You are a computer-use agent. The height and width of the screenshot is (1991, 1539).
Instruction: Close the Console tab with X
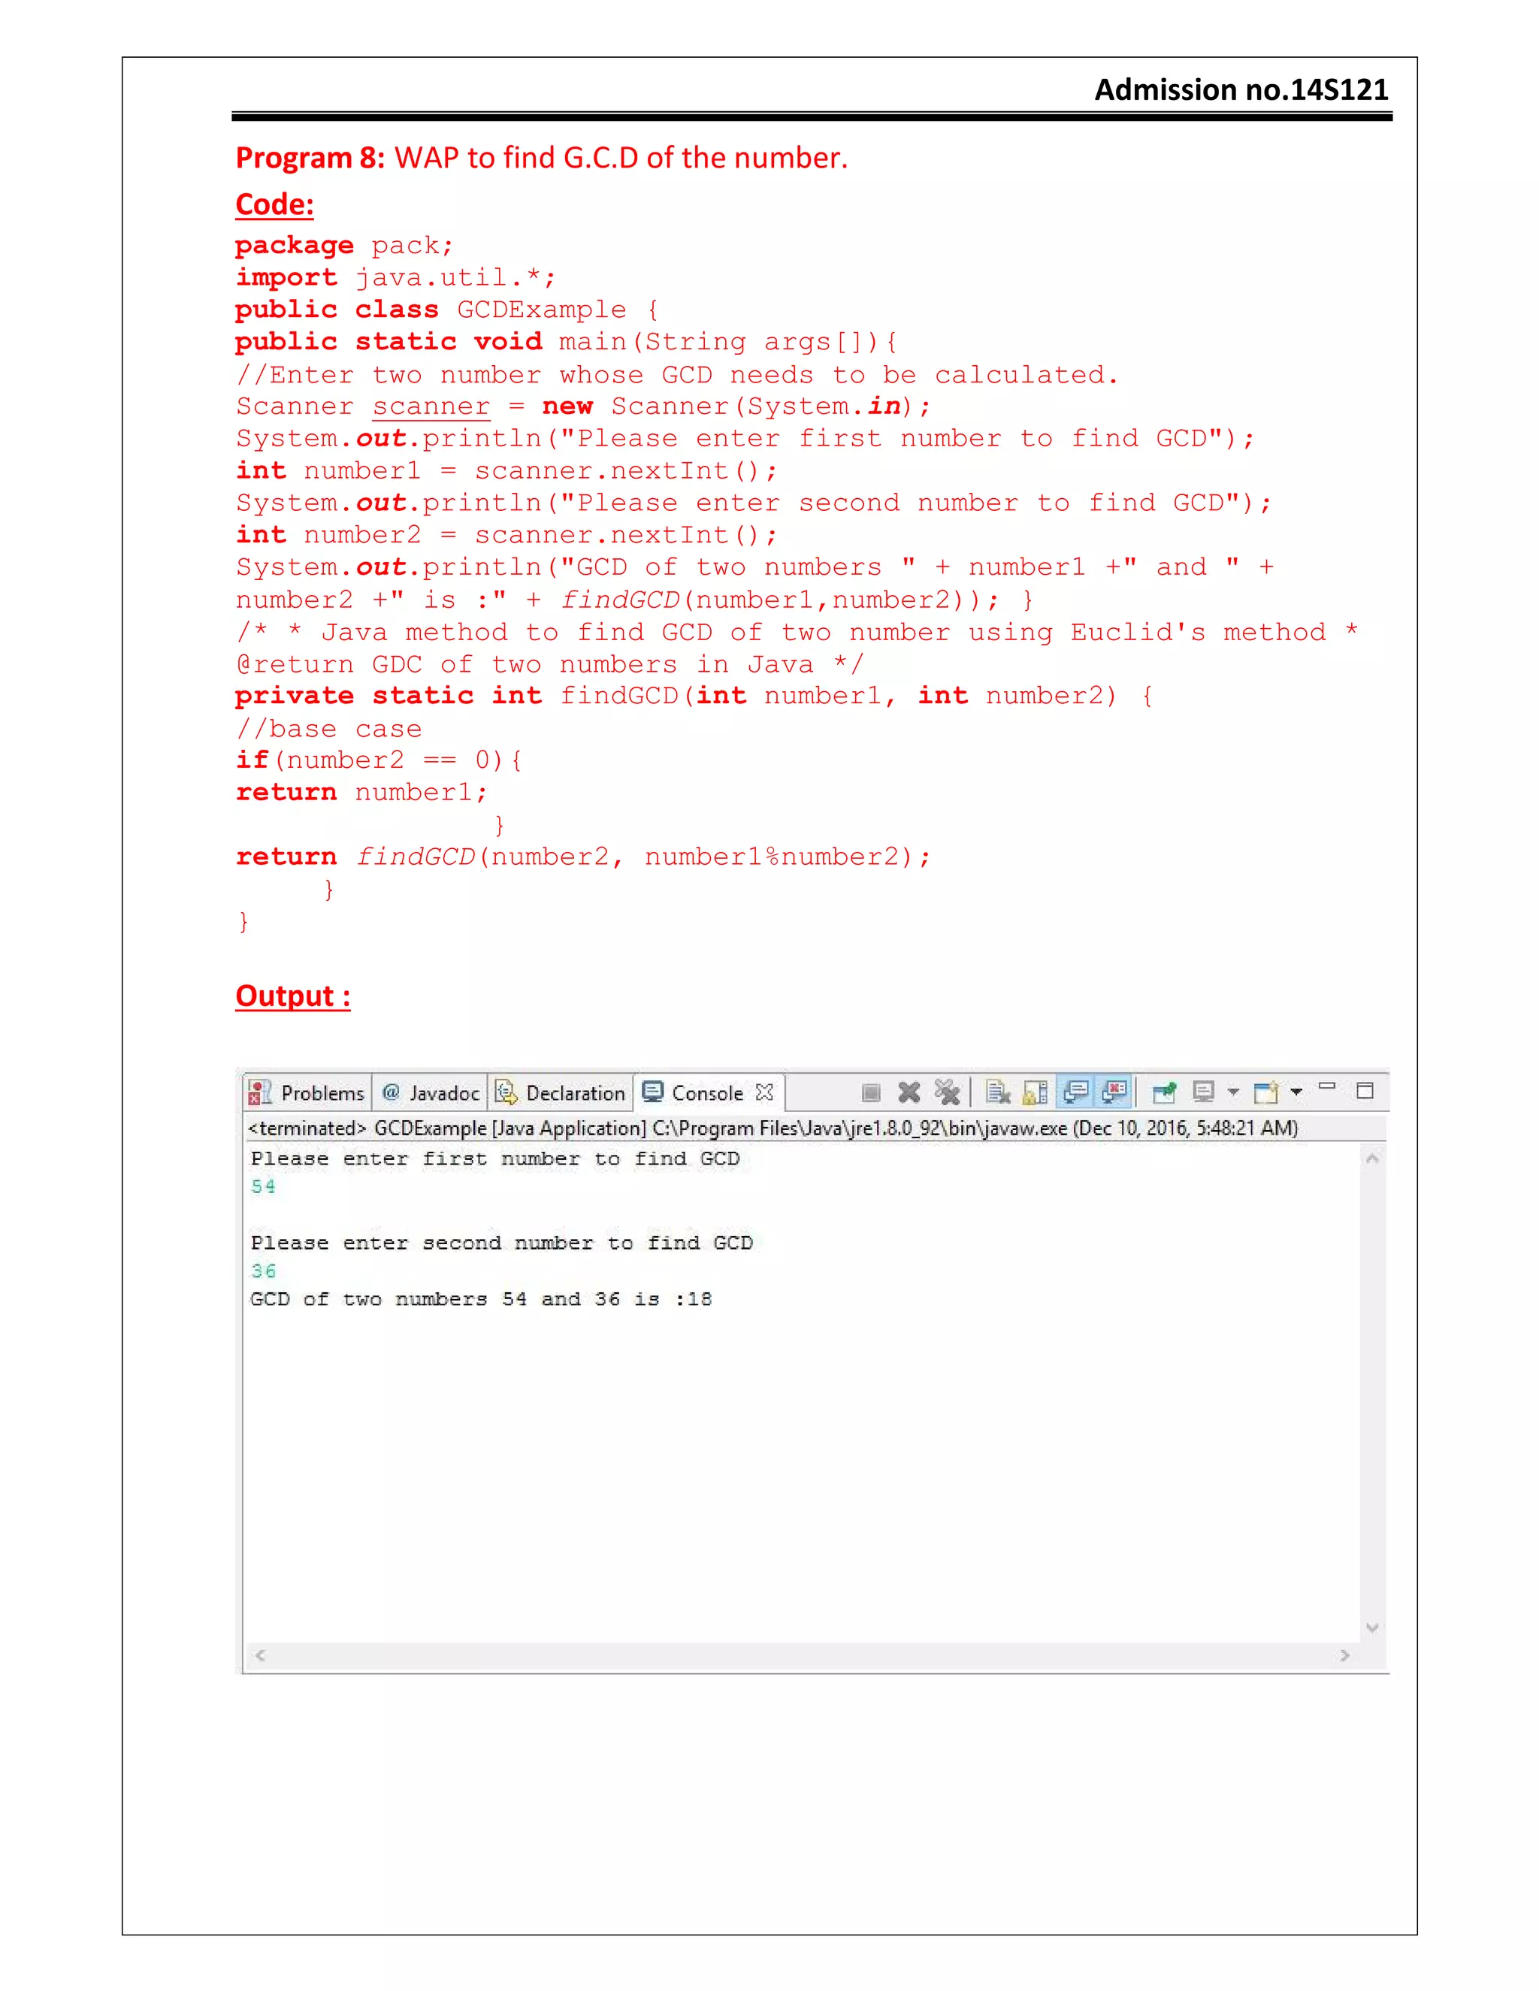click(x=764, y=1092)
